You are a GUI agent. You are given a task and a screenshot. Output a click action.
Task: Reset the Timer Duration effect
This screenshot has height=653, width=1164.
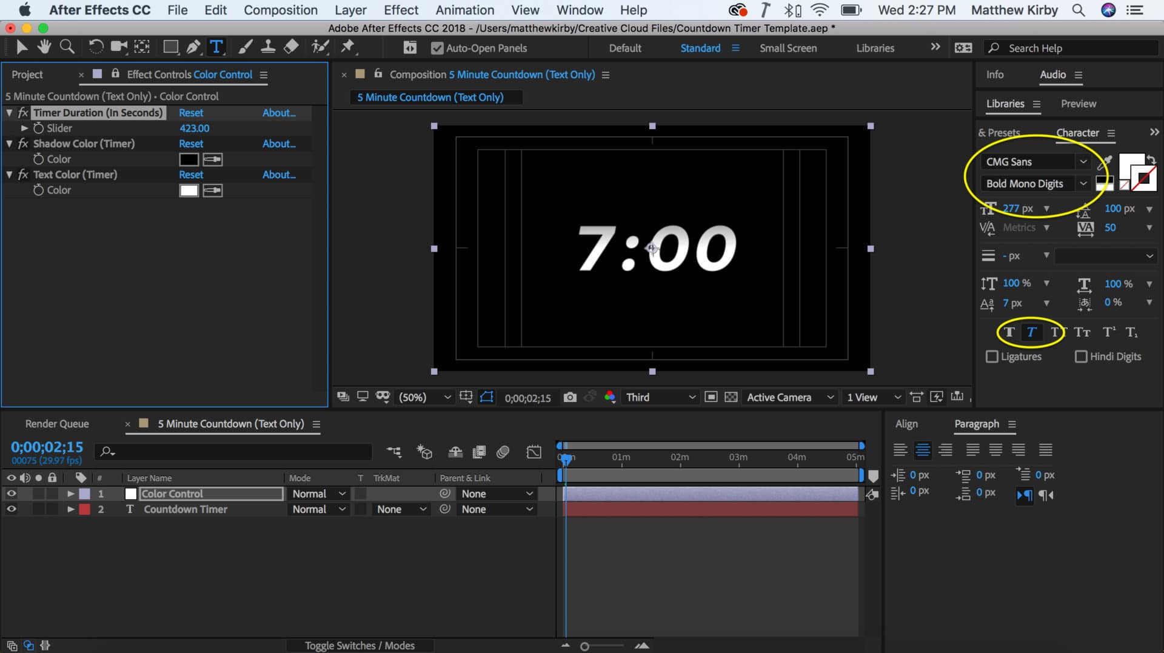click(191, 113)
